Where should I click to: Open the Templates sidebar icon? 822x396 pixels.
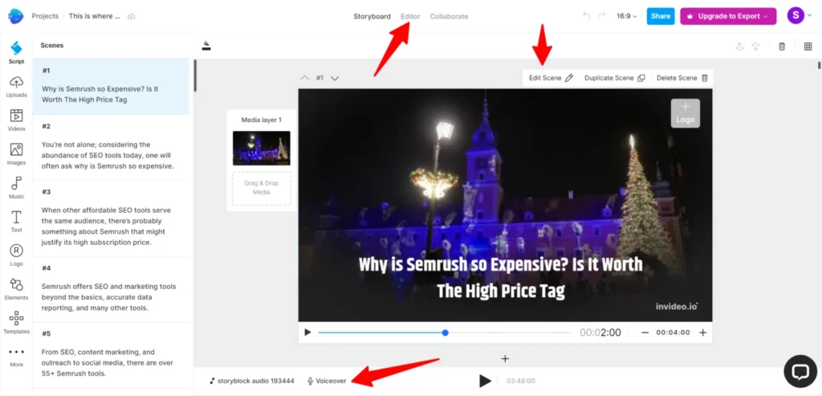pos(16,323)
